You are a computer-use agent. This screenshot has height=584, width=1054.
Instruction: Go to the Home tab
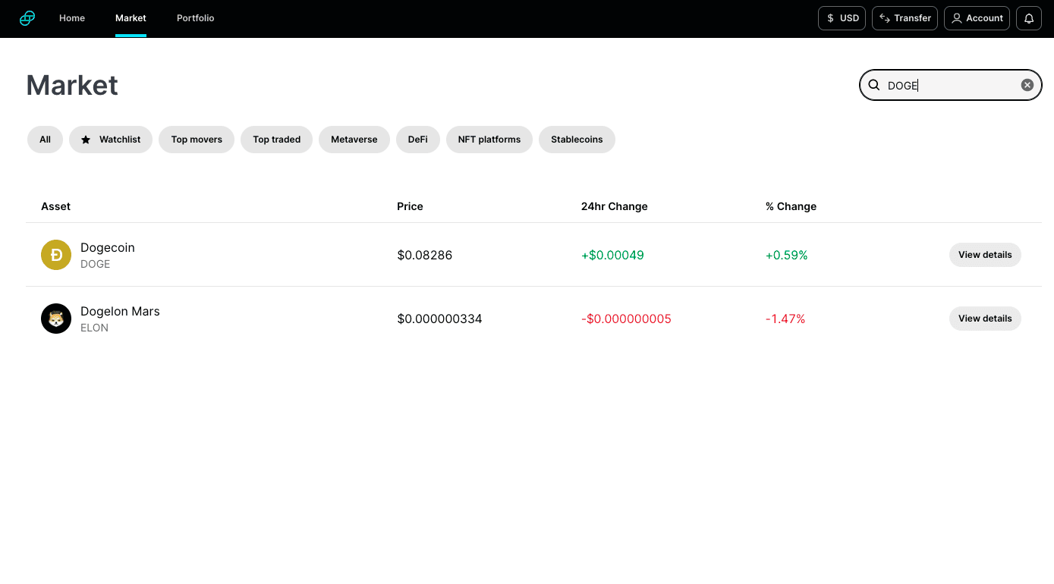[72, 18]
